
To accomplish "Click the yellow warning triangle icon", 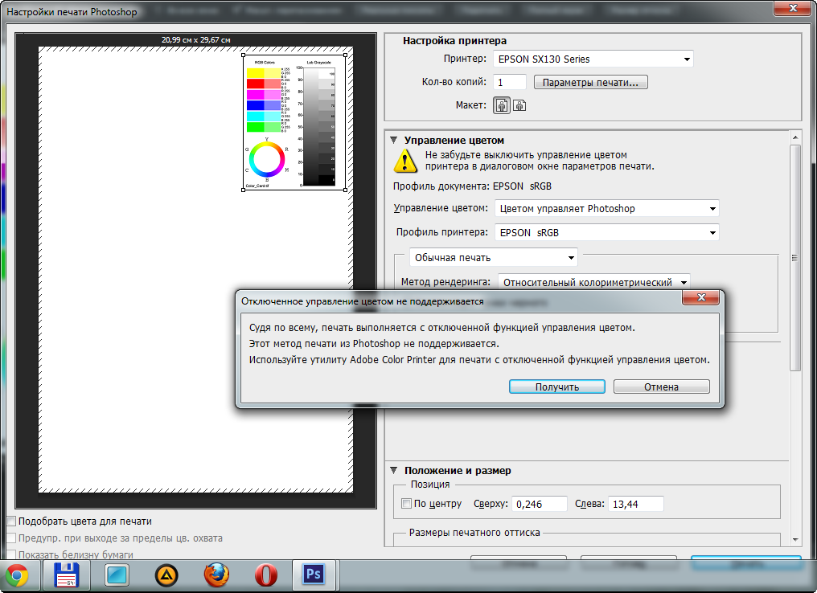I will (x=405, y=161).
